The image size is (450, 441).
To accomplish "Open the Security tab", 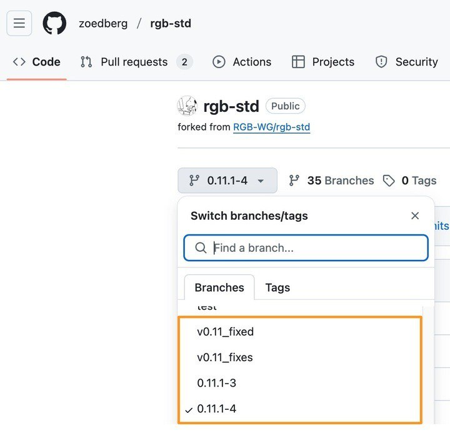I will click(406, 62).
